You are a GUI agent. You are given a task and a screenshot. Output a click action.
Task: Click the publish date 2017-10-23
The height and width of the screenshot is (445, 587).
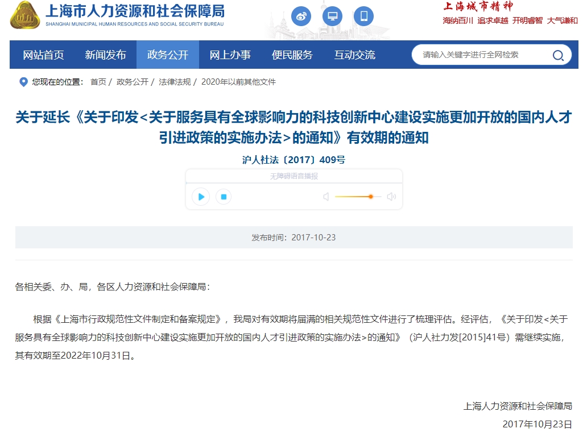coord(314,238)
